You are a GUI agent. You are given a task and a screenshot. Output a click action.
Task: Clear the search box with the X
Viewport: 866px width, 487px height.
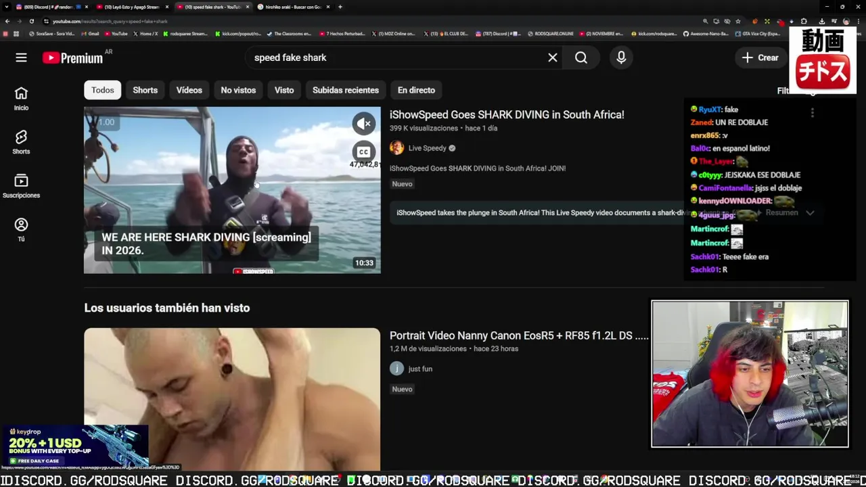[553, 57]
